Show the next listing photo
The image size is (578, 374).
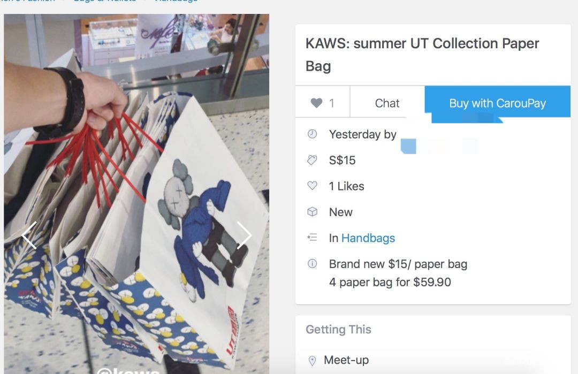(x=244, y=235)
